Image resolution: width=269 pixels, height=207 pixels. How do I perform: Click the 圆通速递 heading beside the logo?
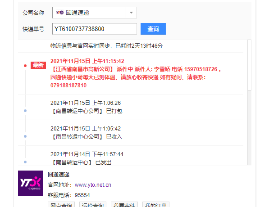(59, 175)
